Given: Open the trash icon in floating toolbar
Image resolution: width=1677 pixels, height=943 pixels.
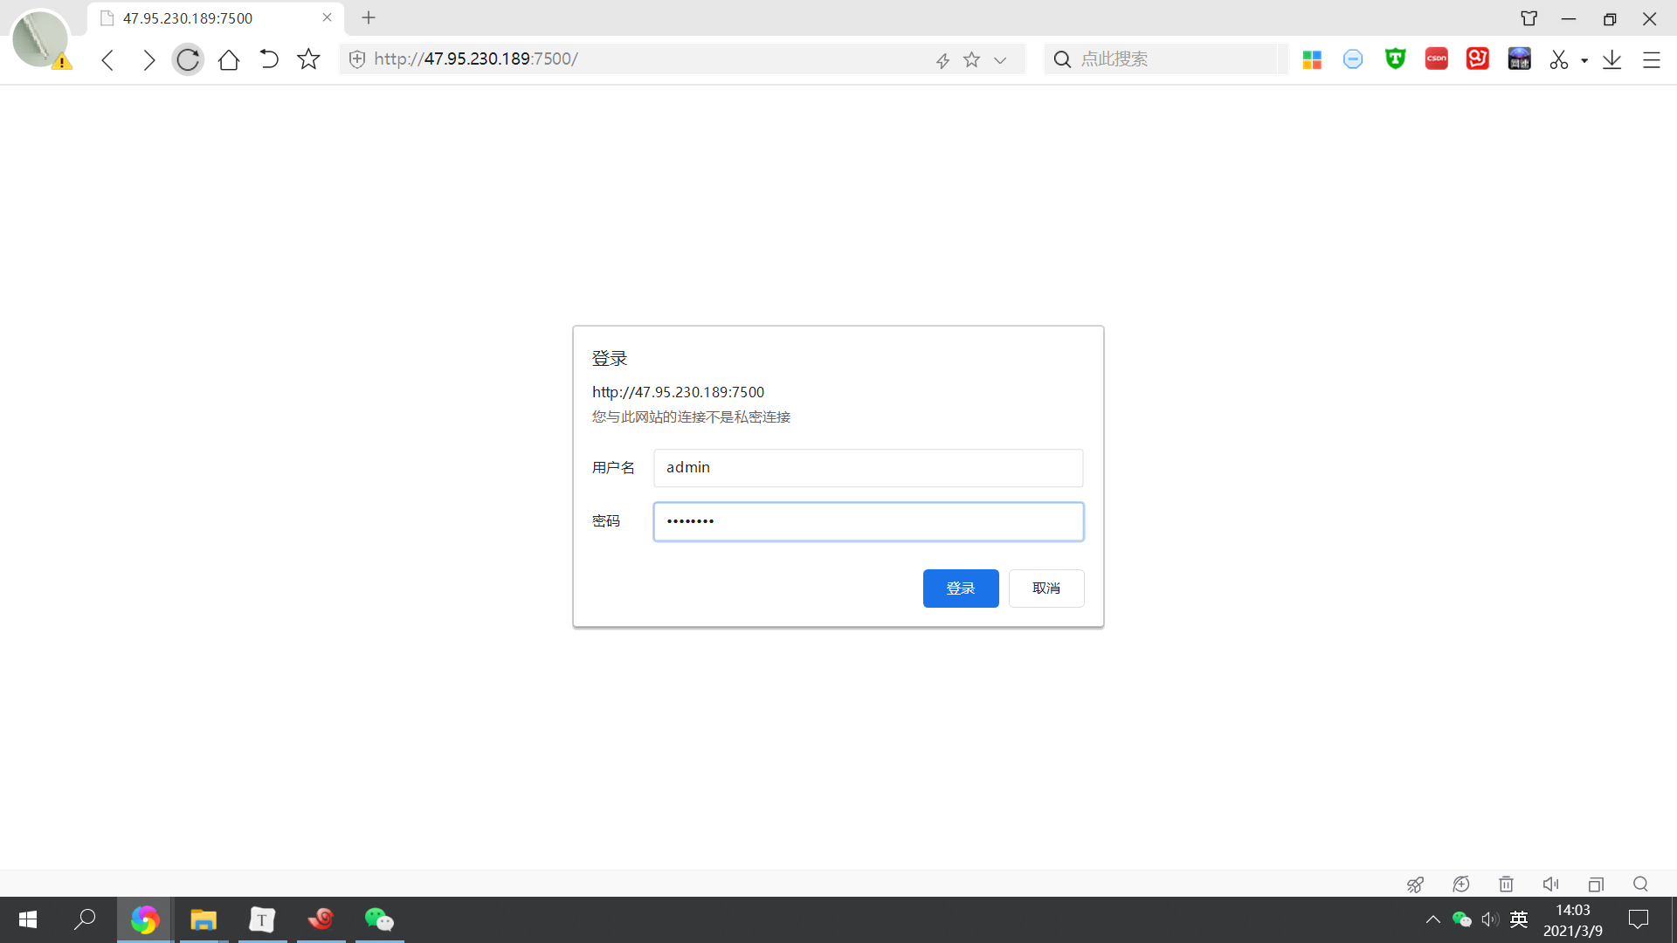Looking at the screenshot, I should coord(1505,884).
